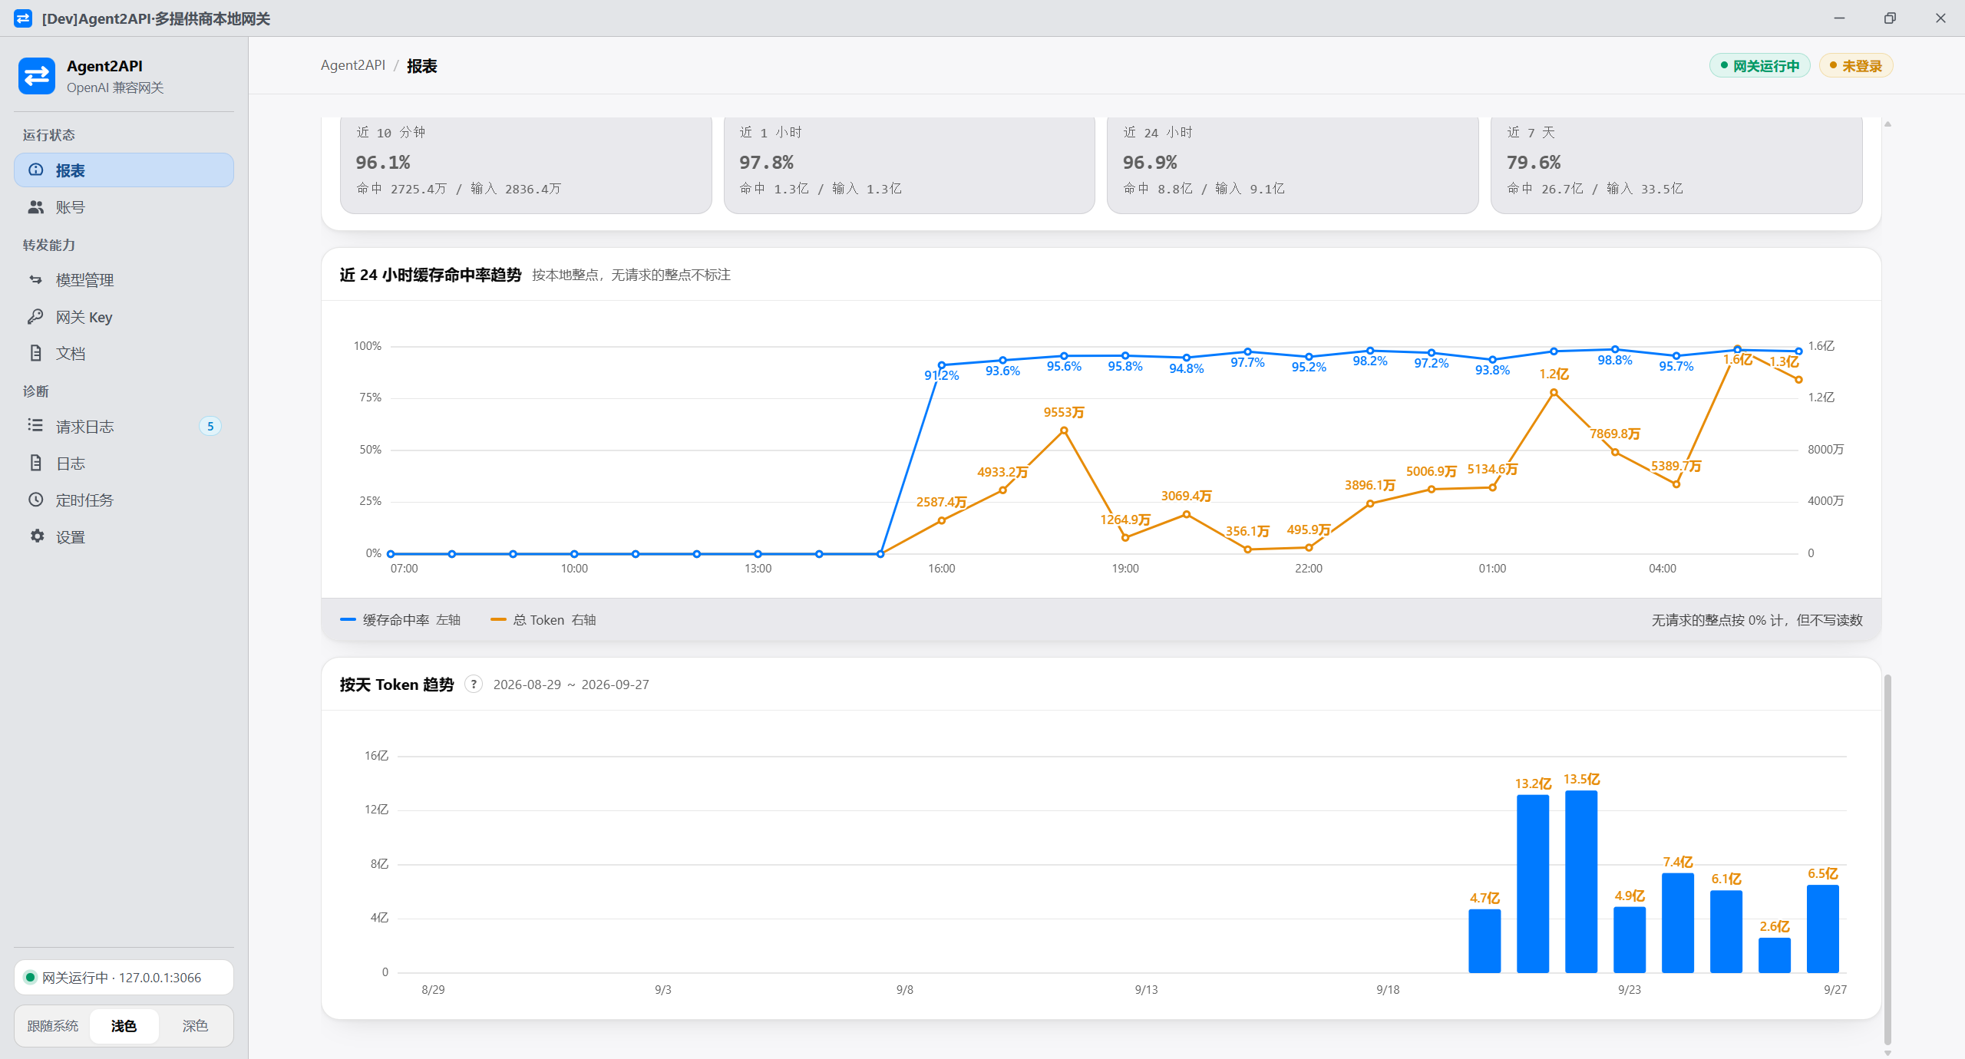Click the scrollbar down arrow
The height and width of the screenshot is (1059, 1965).
pyautogui.click(x=1887, y=1052)
